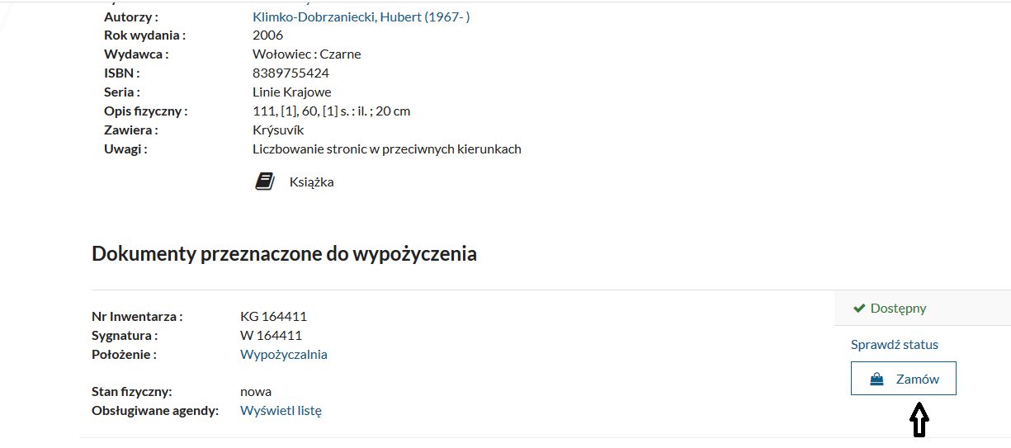1011x448 pixels.
Task: Select the signature value W 164411
Action: click(271, 336)
